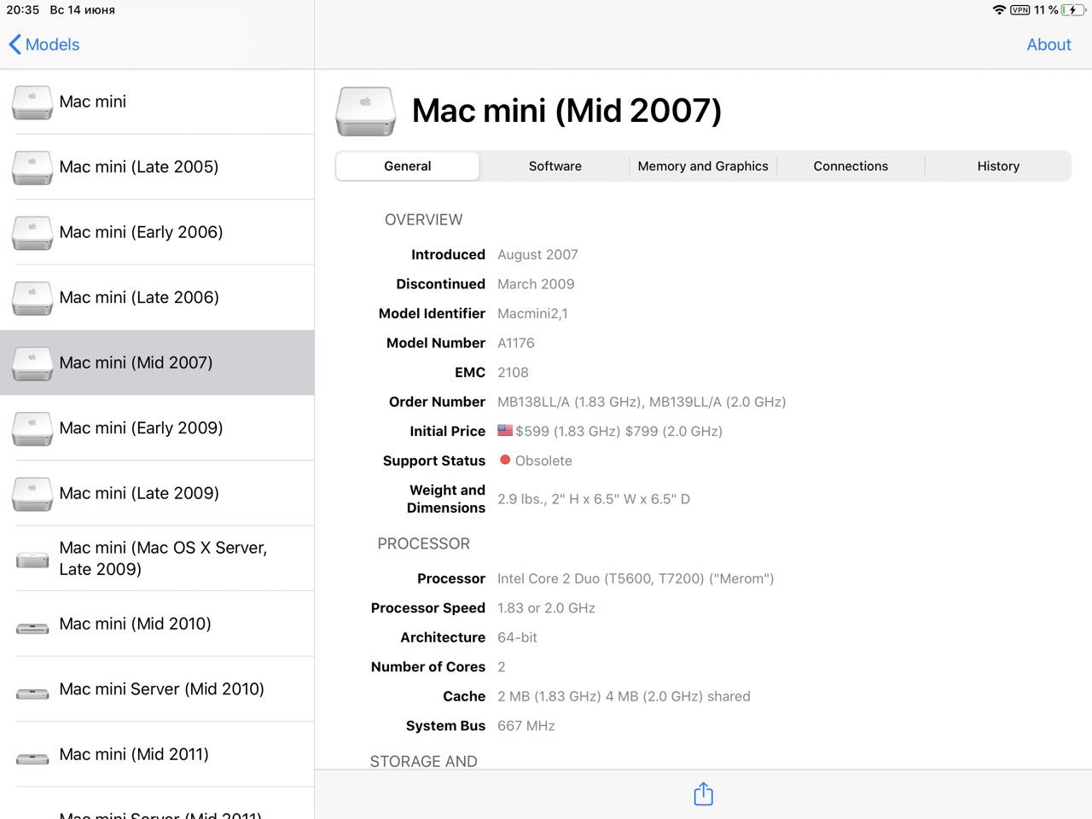Select 'Mac mini (Mid 2011)' model
Viewport: 1092px width, 819px height.
pyautogui.click(x=157, y=754)
